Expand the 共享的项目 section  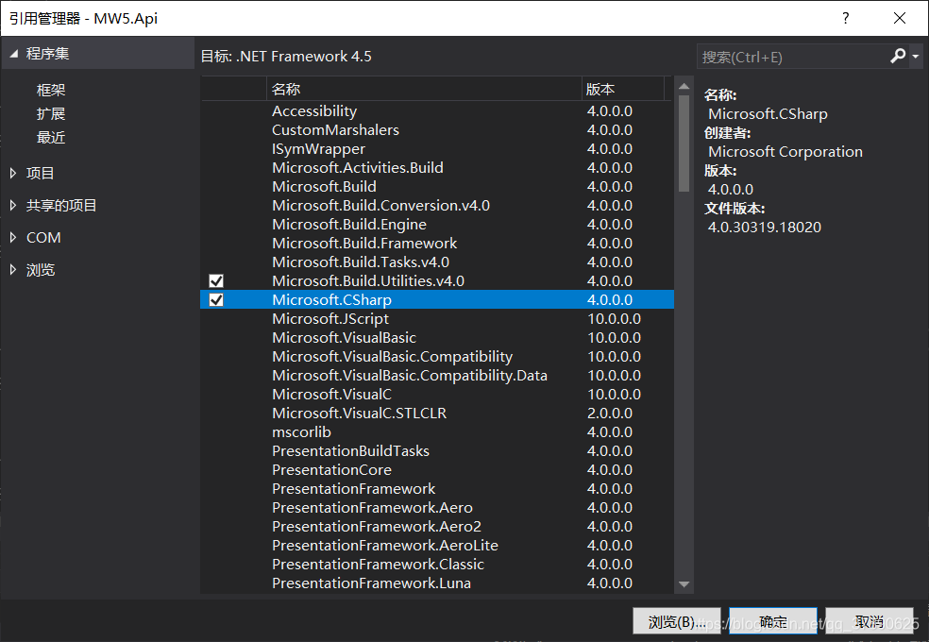tap(63, 205)
